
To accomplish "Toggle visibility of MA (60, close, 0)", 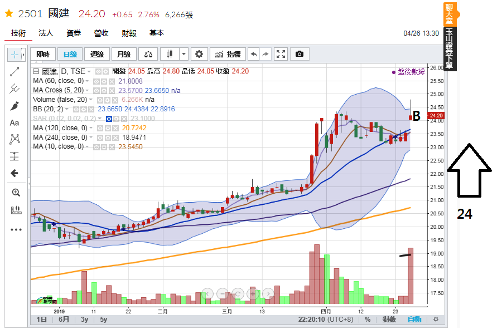I will (x=96, y=81).
